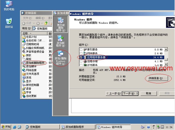The width and height of the screenshot is (175, 130).
Task: Select 添加新程序 sidebar icon
Action: click(60, 41)
